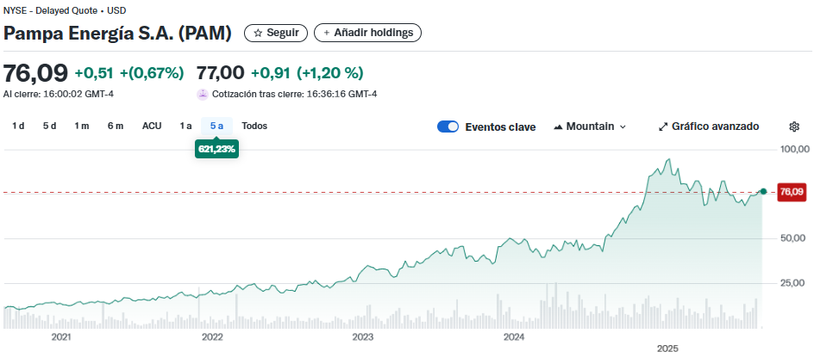
Task: Click the 2022 axis label
Action: click(212, 337)
